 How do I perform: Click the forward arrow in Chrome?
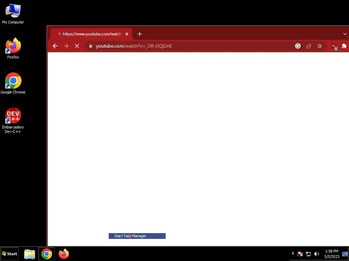66,46
